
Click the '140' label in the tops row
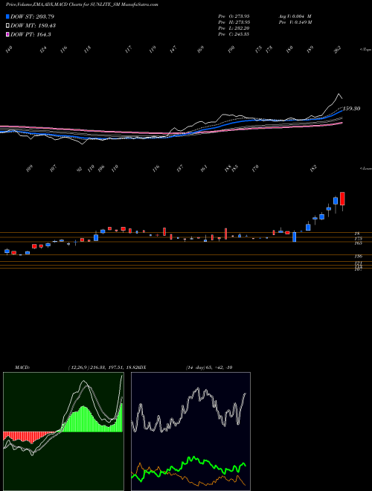tap(9, 50)
